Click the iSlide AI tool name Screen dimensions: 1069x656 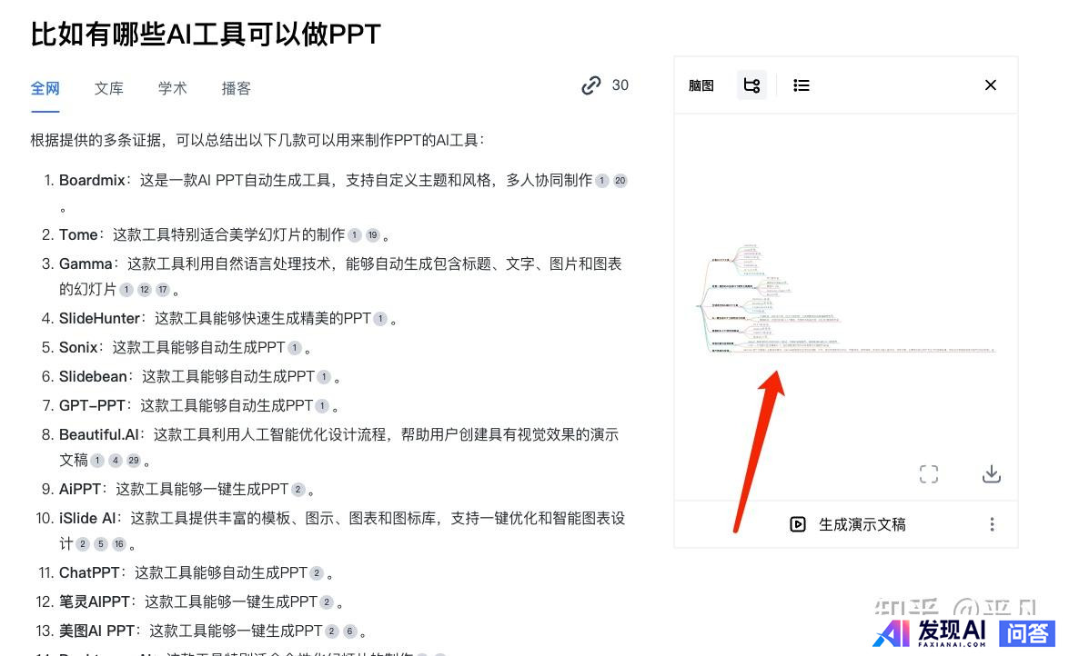87,519
